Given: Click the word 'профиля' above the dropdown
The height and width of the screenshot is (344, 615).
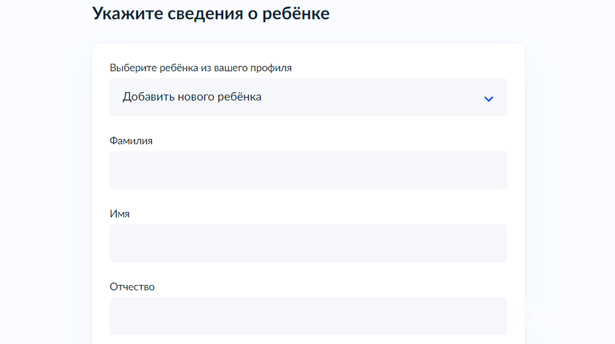Looking at the screenshot, I should (x=272, y=68).
